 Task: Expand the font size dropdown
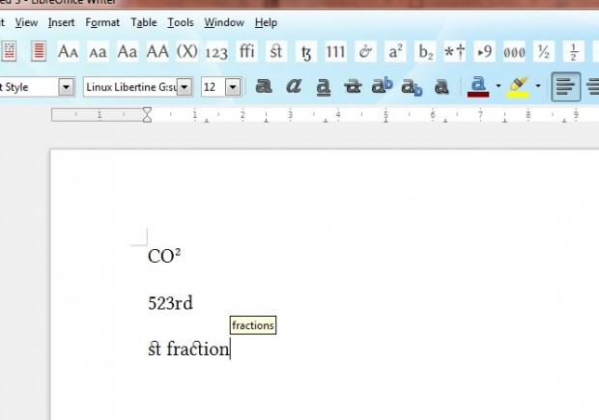point(233,87)
